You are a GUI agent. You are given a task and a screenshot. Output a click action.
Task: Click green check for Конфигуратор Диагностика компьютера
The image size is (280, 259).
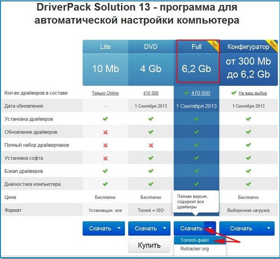249,184
